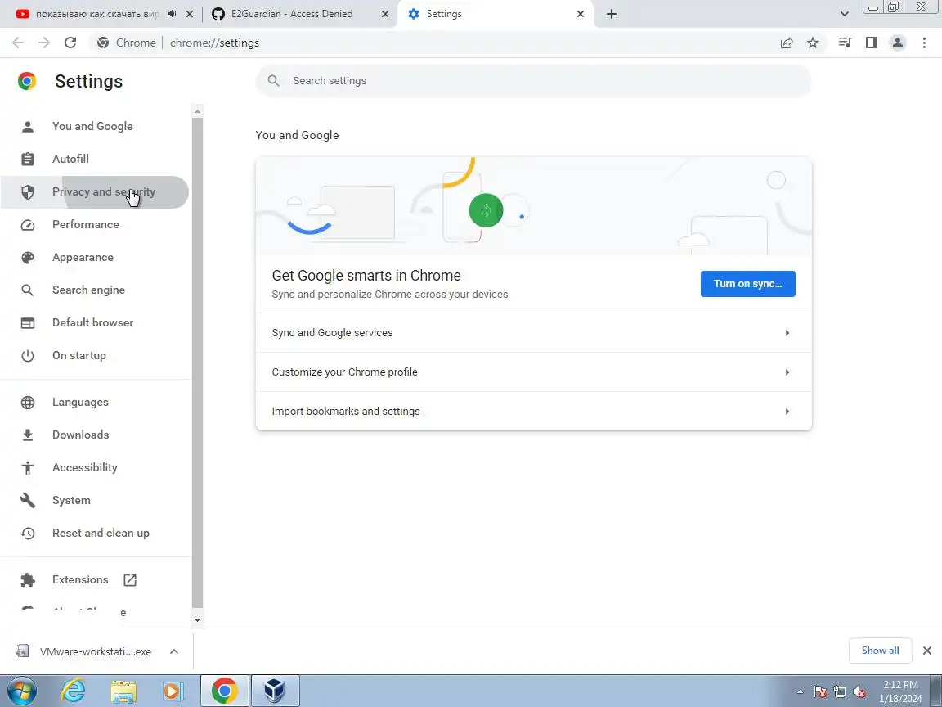Go forward to next page

pos(44,43)
